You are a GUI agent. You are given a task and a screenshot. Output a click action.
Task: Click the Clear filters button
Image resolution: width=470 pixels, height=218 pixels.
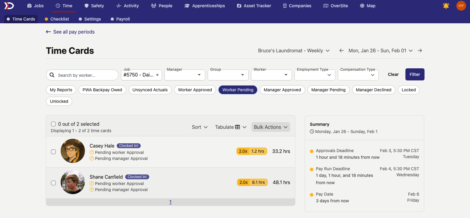coord(393,74)
